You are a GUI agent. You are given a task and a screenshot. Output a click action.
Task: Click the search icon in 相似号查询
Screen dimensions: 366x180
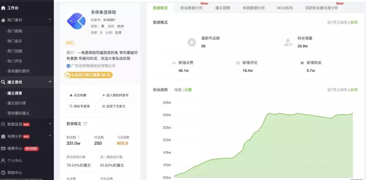click(x=71, y=106)
